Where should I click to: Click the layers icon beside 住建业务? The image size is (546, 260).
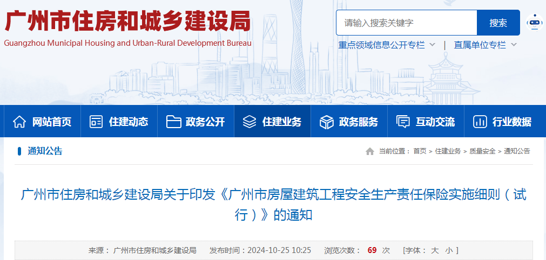[x=250, y=122]
